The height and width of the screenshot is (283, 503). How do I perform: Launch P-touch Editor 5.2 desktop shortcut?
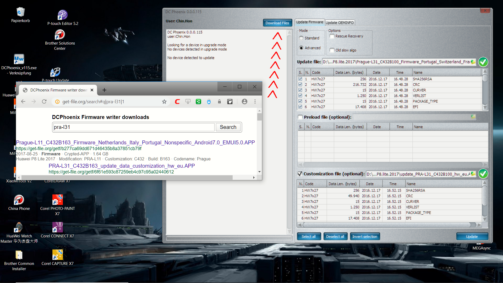63,18
